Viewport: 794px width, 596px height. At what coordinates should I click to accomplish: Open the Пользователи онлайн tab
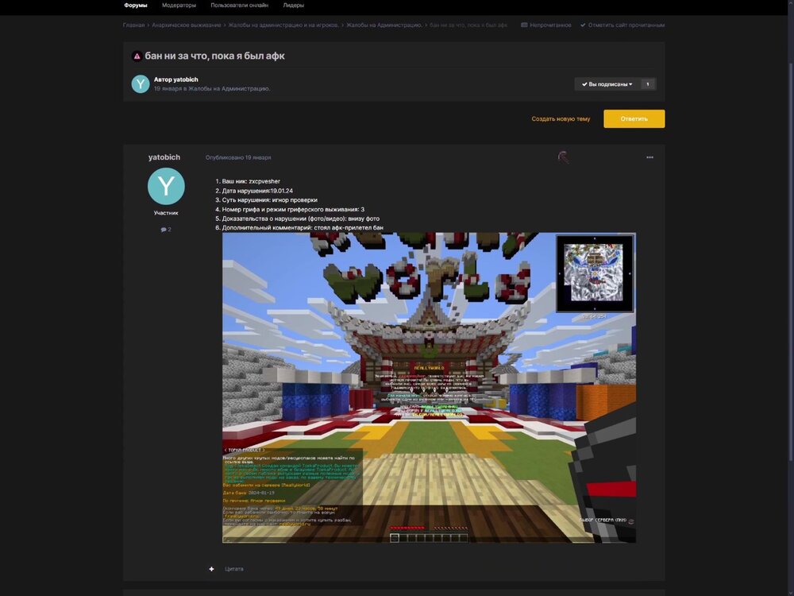240,6
